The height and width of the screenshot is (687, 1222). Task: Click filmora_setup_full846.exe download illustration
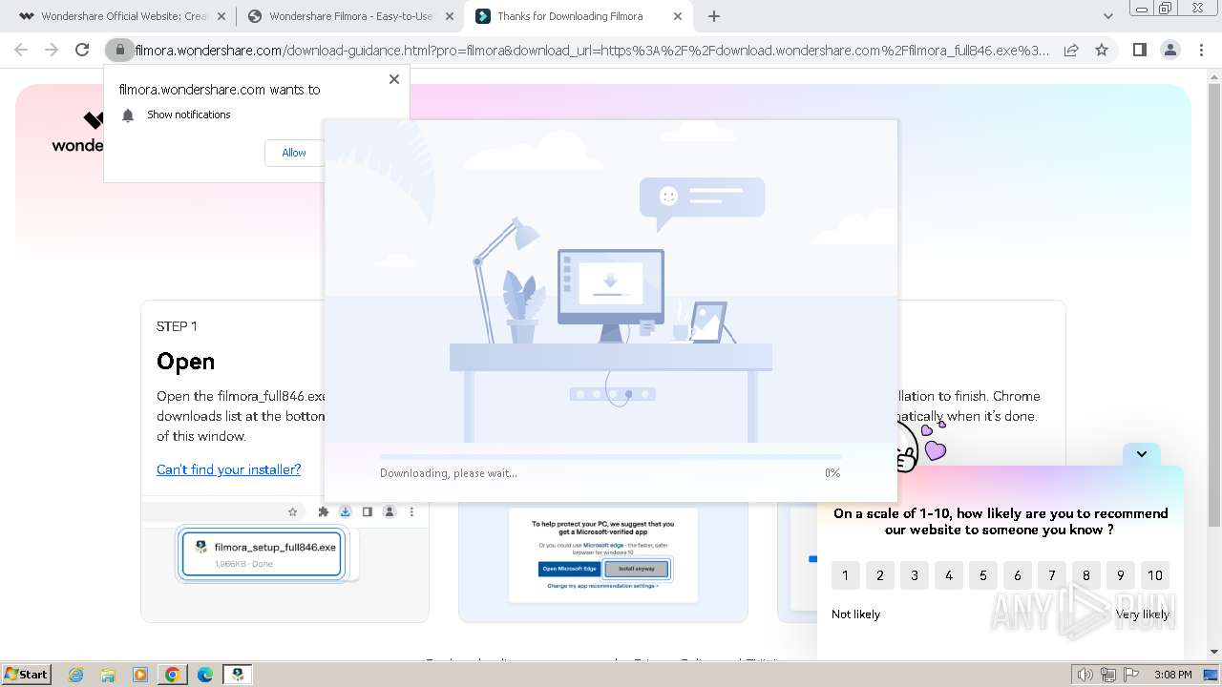point(262,554)
